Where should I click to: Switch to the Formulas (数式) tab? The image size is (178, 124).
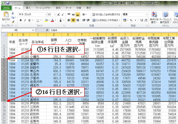[58, 8]
